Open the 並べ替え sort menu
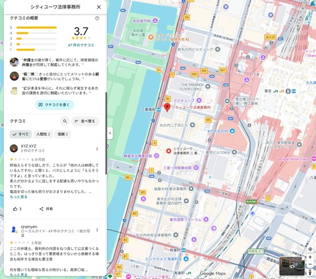 pyautogui.click(x=85, y=121)
